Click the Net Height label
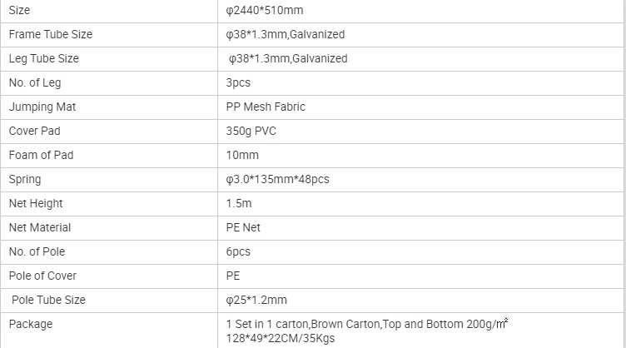Image resolution: width=626 pixels, height=348 pixels. click(36, 203)
